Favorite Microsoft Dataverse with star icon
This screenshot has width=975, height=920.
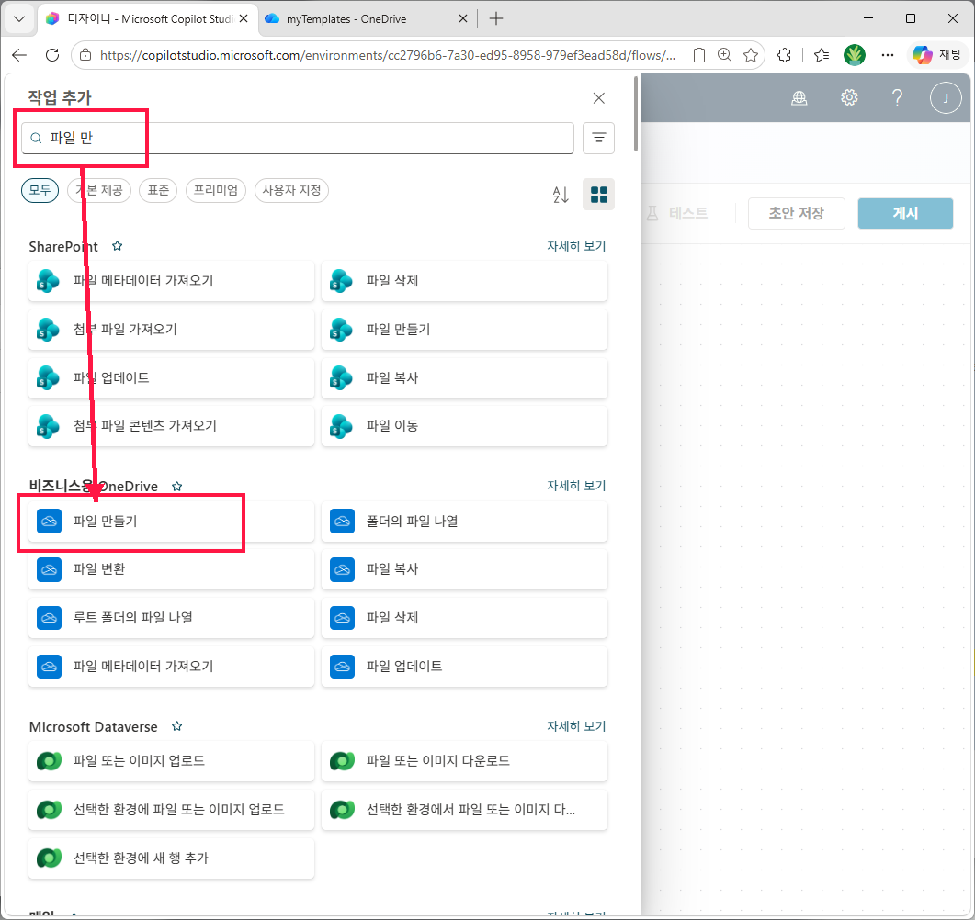point(177,726)
